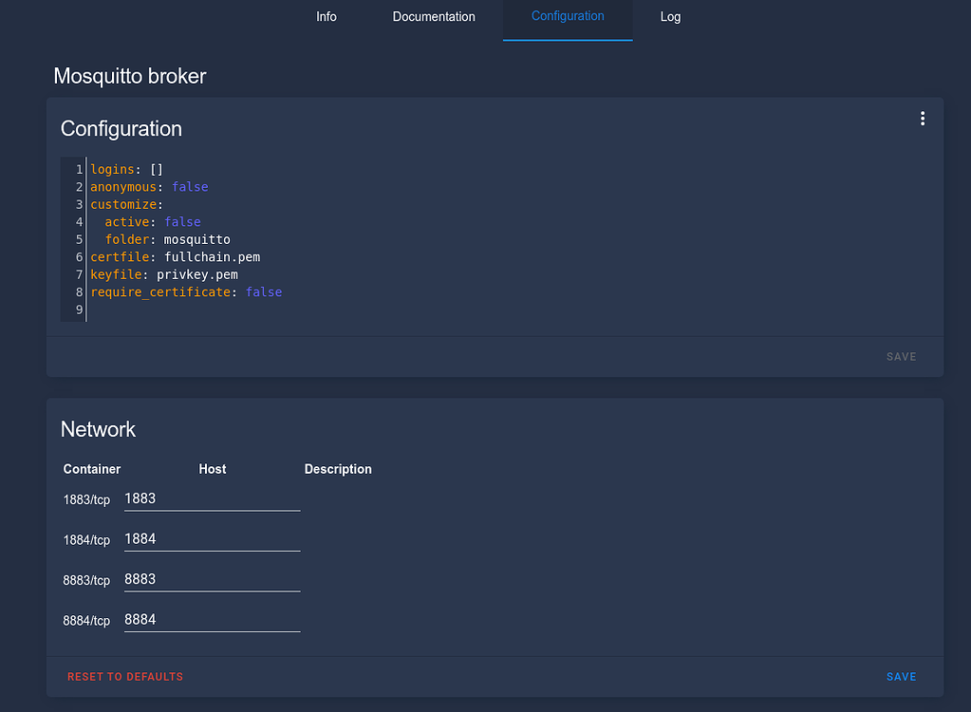The width and height of the screenshot is (971, 712).
Task: Click the 'active: false' line
Action: (x=152, y=221)
